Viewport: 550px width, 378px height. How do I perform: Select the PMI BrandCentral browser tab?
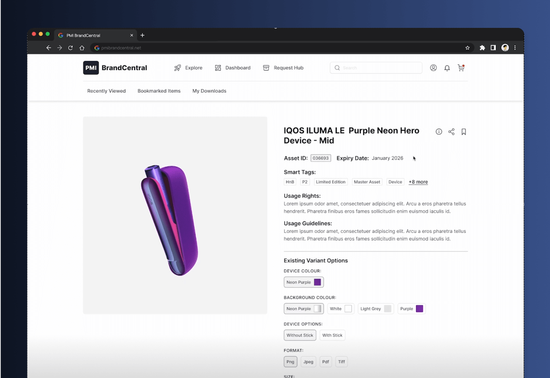pos(96,35)
